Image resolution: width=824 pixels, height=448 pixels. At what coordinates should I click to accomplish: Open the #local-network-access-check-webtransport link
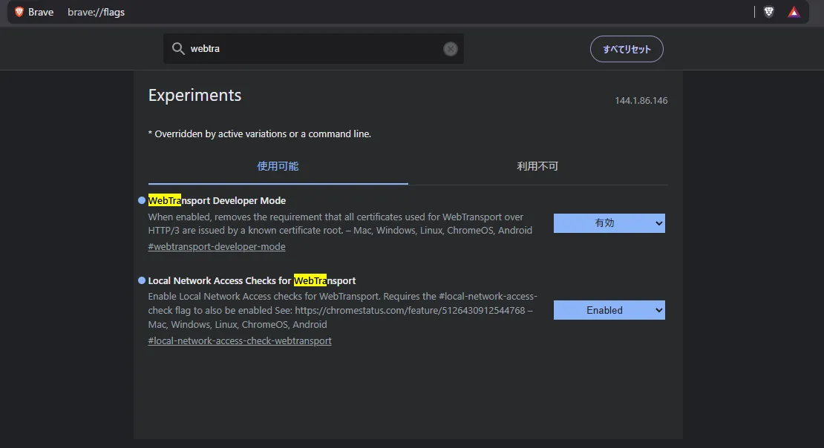[240, 341]
